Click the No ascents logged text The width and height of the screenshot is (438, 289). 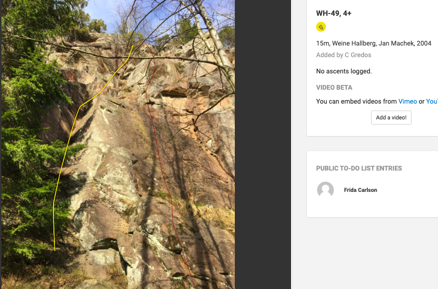click(344, 71)
